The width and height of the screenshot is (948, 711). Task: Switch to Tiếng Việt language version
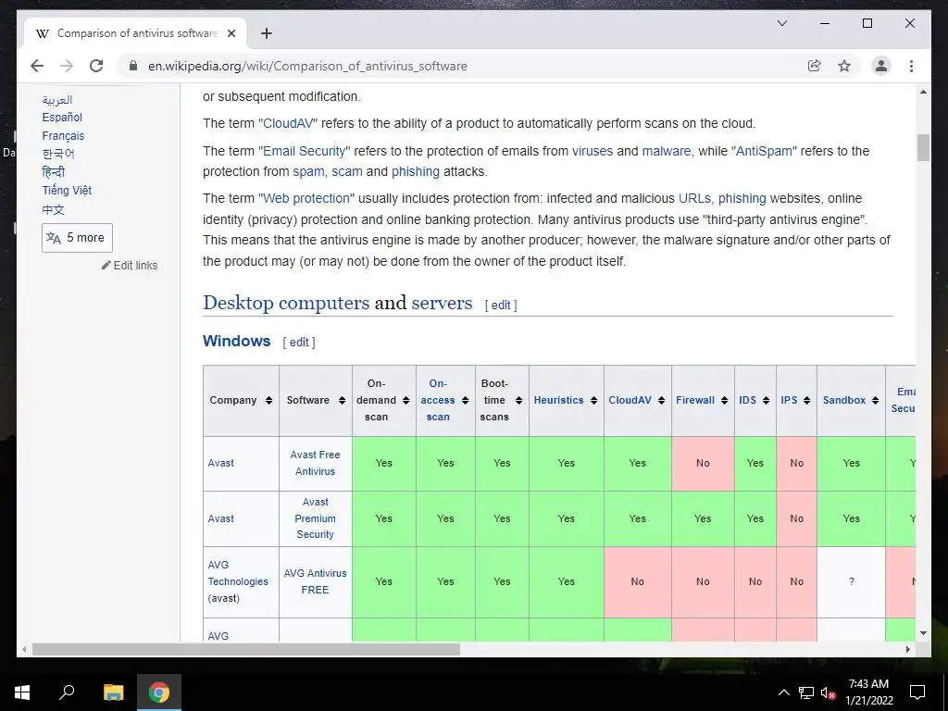coord(67,190)
